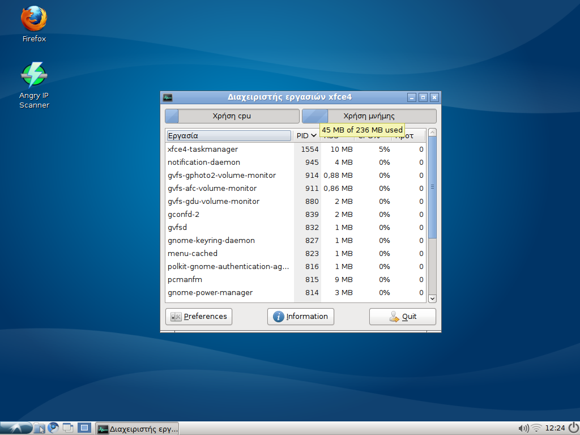Launch the web browser from the panel

pyautogui.click(x=54, y=428)
